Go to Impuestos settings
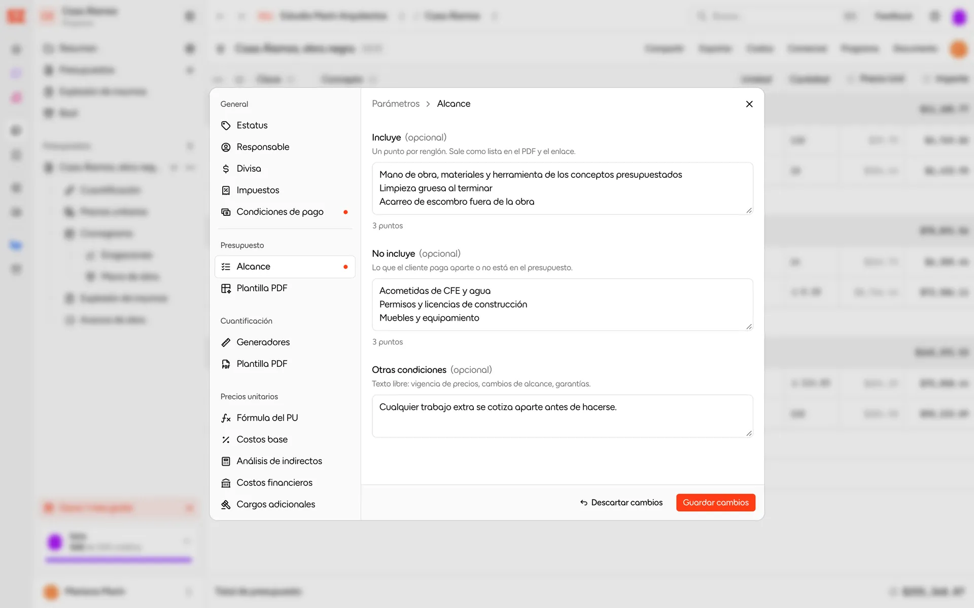Screen dimensions: 974x608 [x=285, y=190]
